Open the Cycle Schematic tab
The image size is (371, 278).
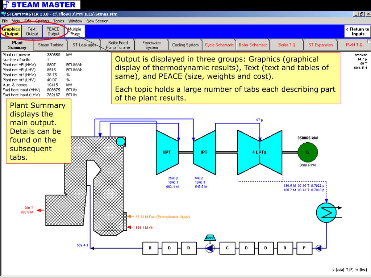click(219, 45)
